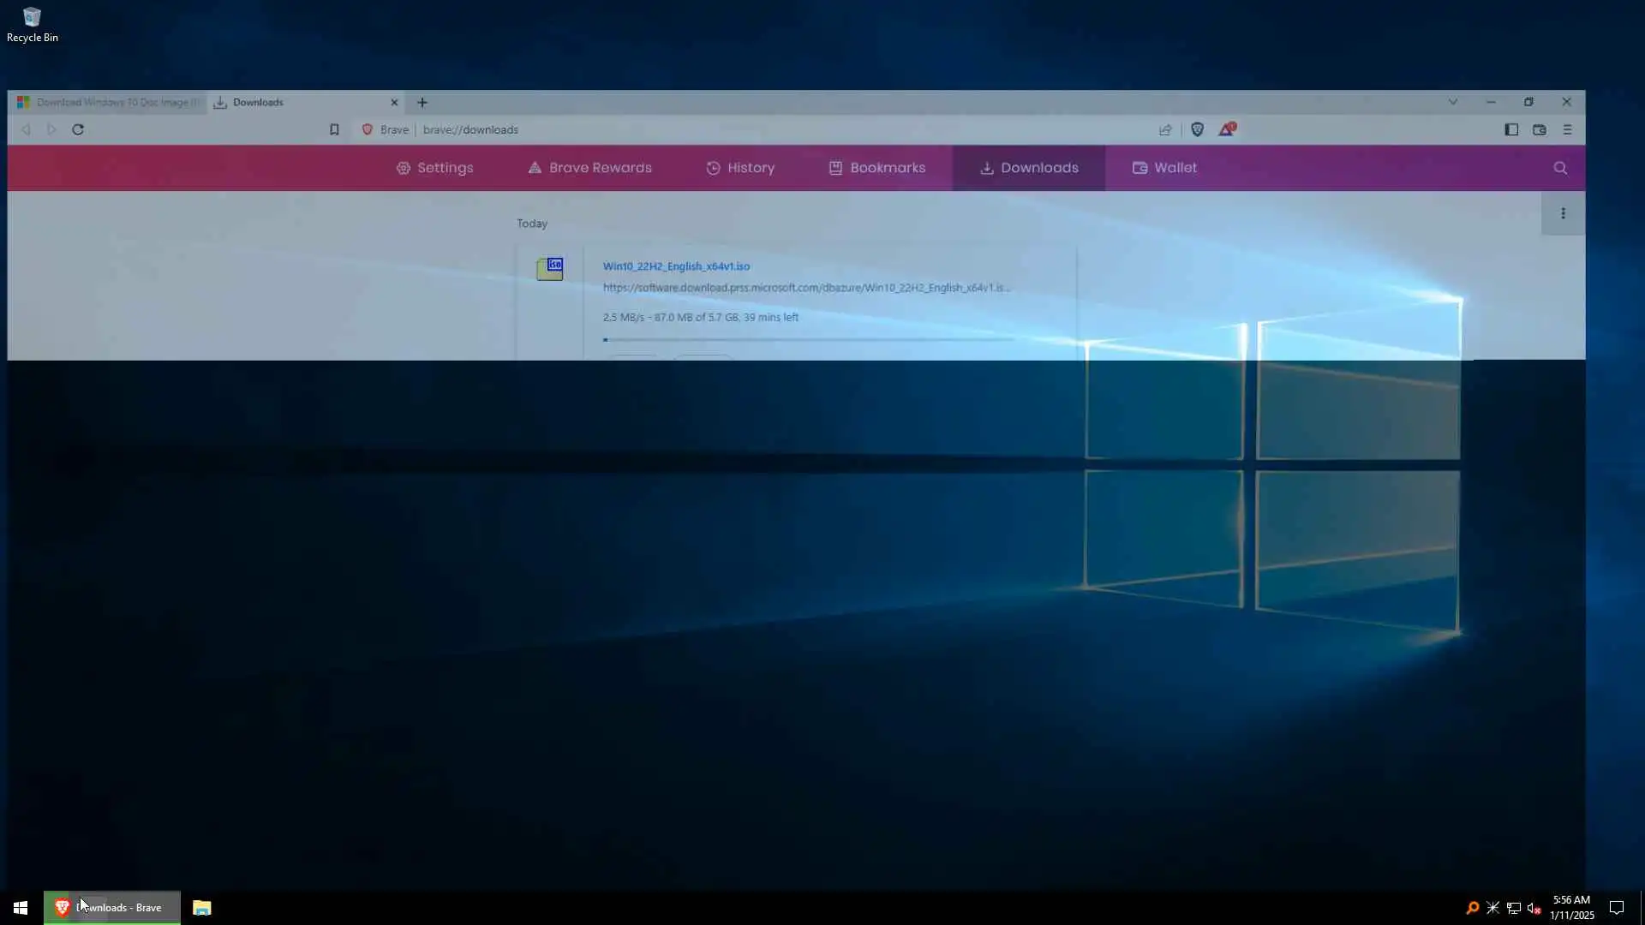1645x925 pixels.
Task: Open the Brave Rewards triangle icon in toolbar
Action: click(1227, 129)
